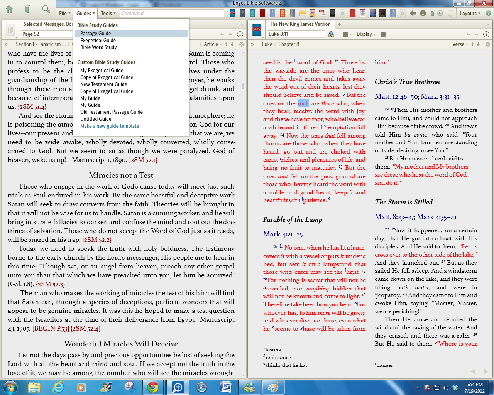Screen dimensions: 494x395
Task: Click the Guides menu
Action: tap(85, 13)
